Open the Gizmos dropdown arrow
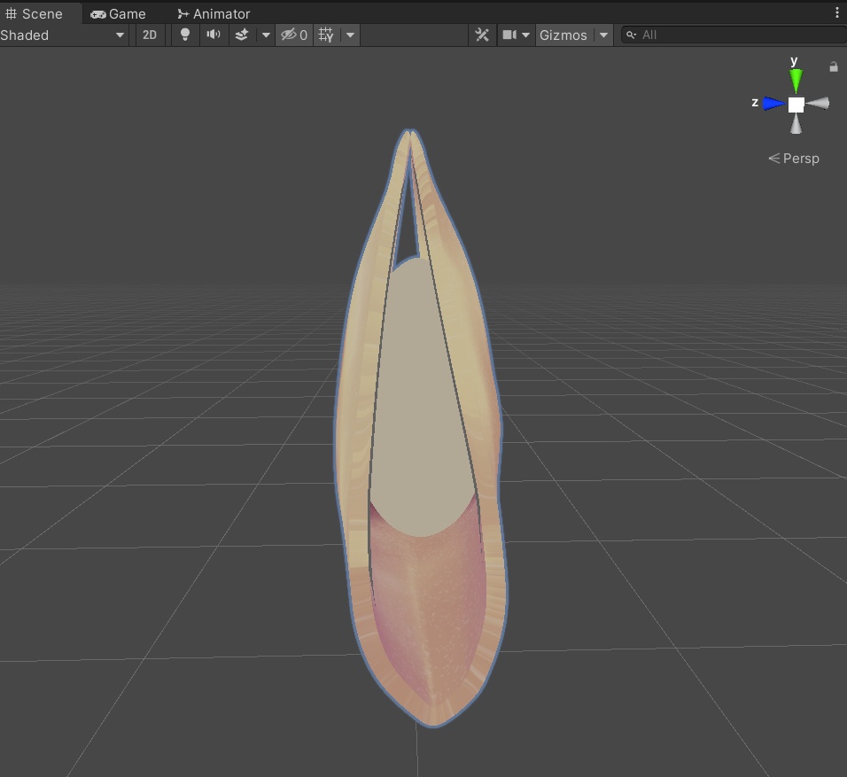Image resolution: width=847 pixels, height=777 pixels. click(603, 35)
